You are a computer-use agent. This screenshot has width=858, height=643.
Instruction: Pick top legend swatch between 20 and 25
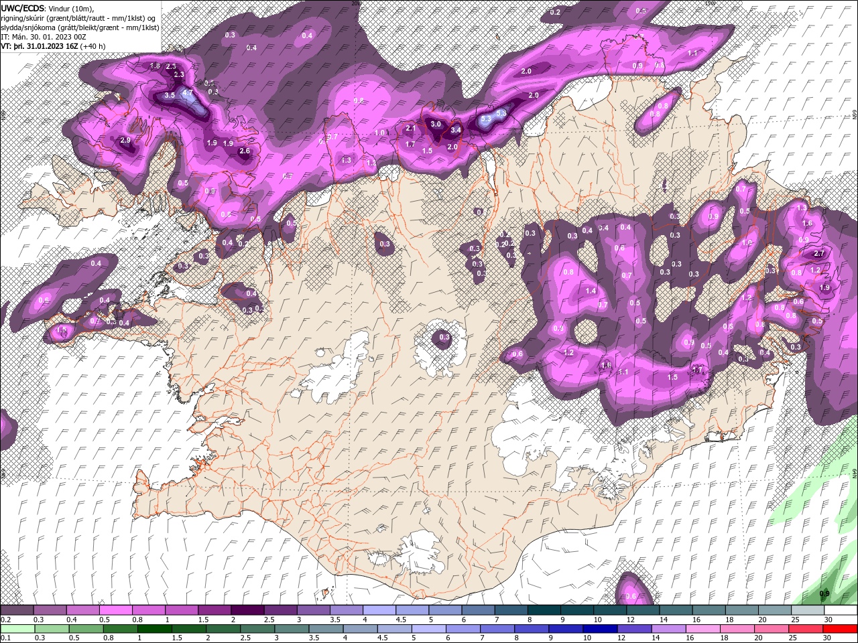775,610
